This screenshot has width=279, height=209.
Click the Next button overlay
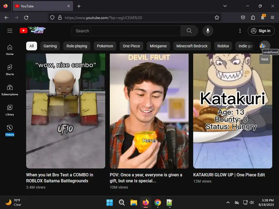(265, 59)
